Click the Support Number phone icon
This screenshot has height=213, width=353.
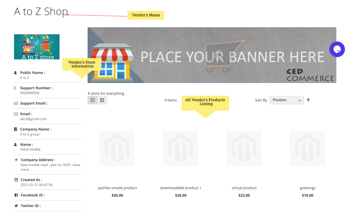(x=15, y=88)
